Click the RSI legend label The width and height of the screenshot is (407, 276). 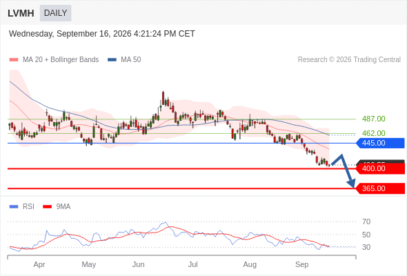(x=28, y=207)
